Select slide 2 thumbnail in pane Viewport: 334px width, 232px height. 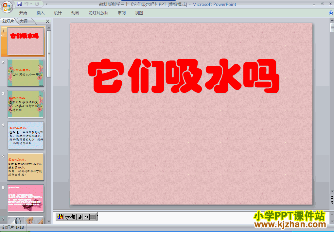(x=26, y=73)
